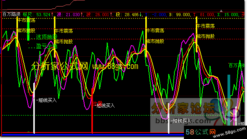The height and width of the screenshot is (139, 247).
Task: Select the 浪: 21.030 readout
Action: point(68,15)
